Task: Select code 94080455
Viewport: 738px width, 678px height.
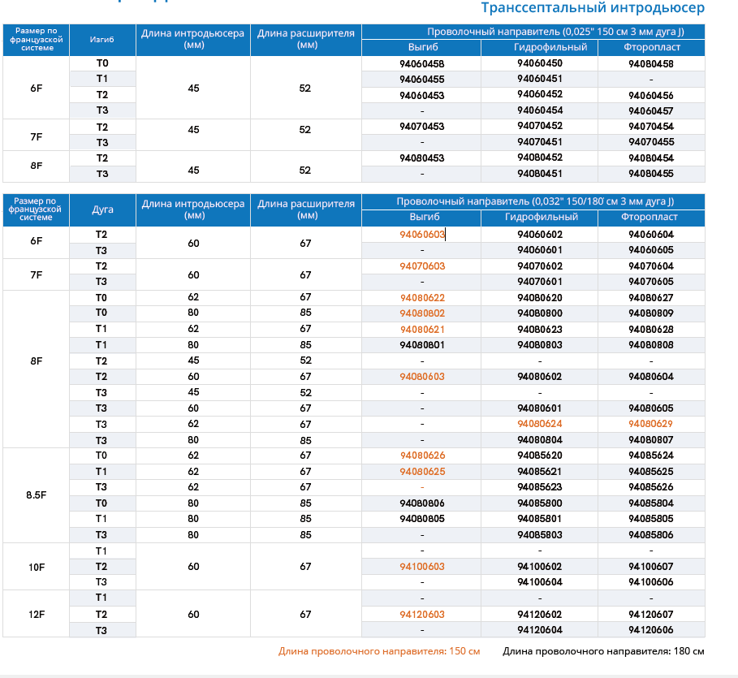Action: tap(651, 173)
